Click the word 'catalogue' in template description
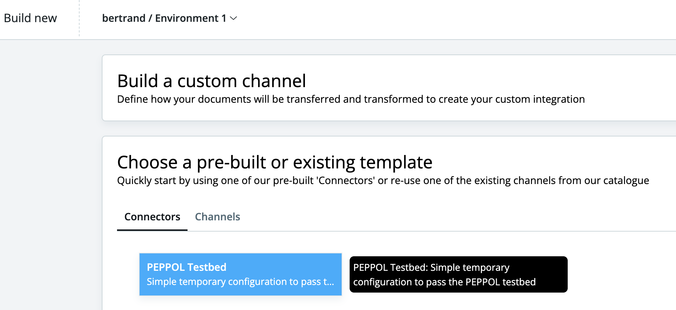 click(626, 180)
